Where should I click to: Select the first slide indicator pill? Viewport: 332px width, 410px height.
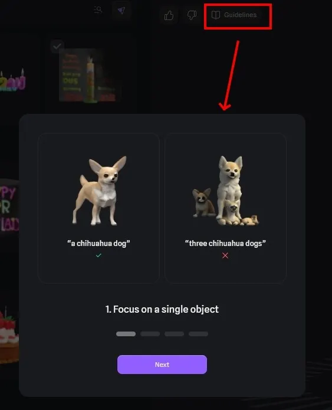tap(126, 334)
